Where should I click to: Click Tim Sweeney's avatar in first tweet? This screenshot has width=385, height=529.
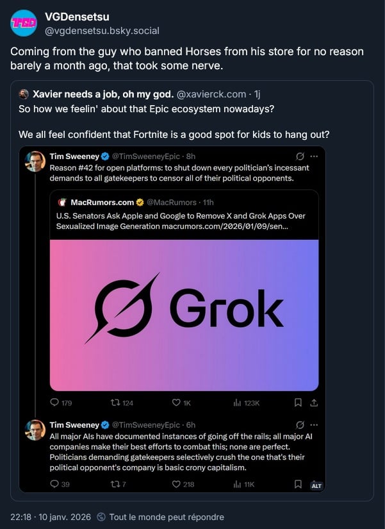pyautogui.click(x=35, y=161)
